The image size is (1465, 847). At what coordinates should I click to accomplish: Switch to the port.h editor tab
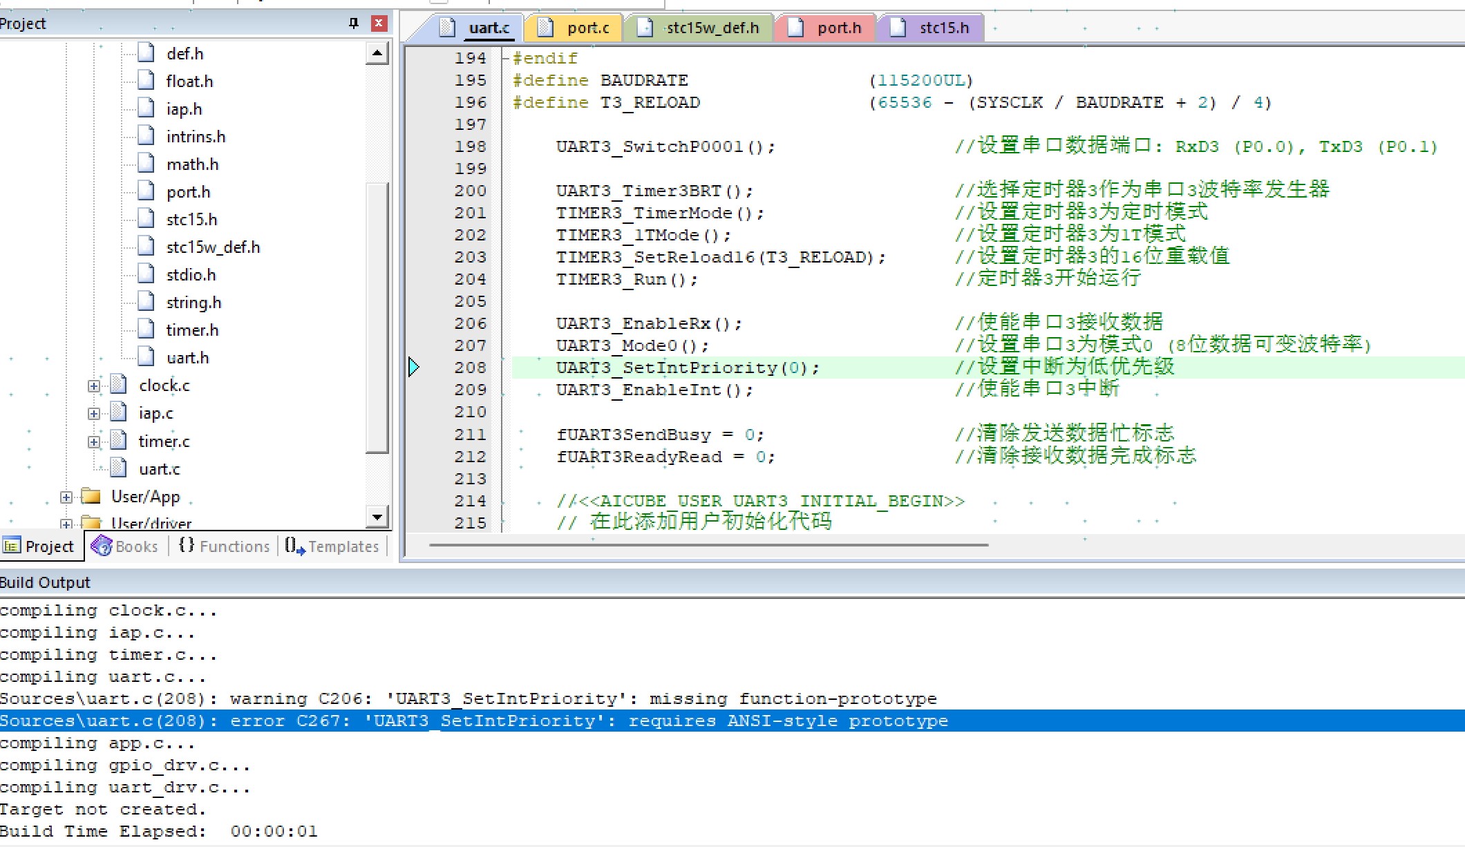pyautogui.click(x=826, y=28)
